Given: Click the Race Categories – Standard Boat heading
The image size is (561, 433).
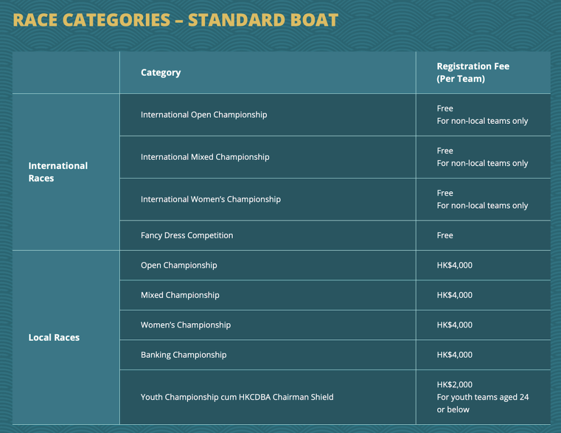Looking at the screenshot, I should [x=175, y=20].
